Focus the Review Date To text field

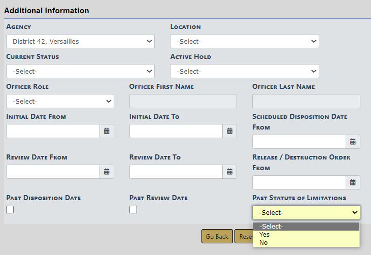[176, 172]
